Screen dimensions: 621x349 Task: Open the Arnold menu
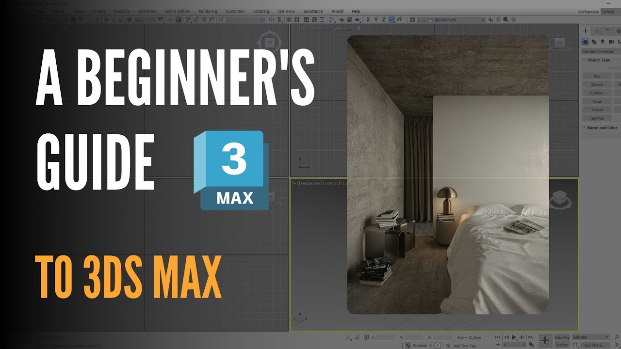[337, 11]
